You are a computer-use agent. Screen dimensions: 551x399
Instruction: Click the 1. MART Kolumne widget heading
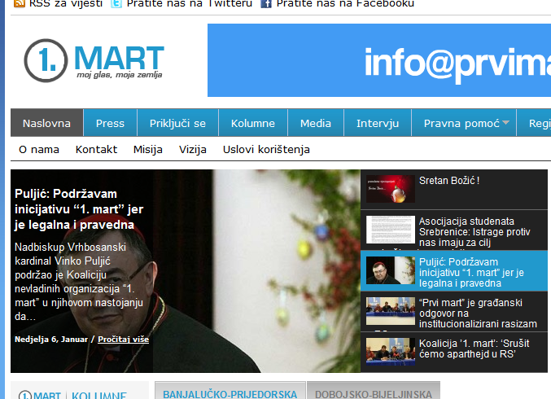coord(72,395)
